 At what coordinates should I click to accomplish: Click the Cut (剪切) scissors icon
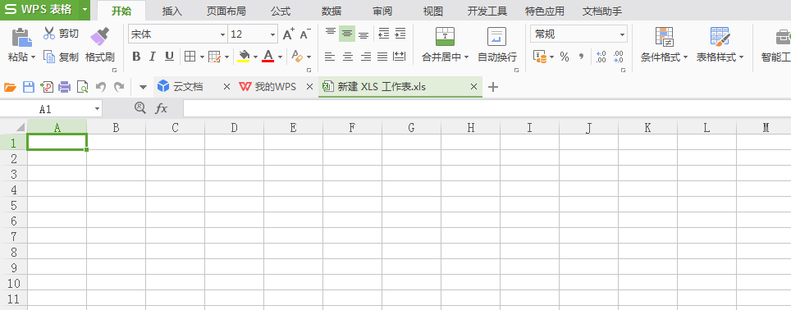click(x=49, y=34)
